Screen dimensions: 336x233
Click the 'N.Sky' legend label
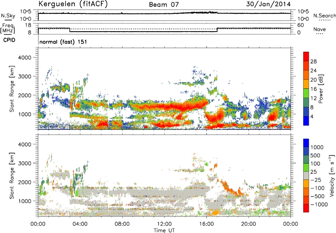8,16
